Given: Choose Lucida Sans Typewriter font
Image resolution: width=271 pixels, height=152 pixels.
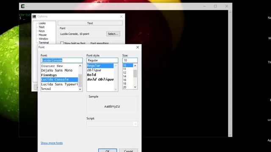Looking at the screenshot, I should click(59, 84).
